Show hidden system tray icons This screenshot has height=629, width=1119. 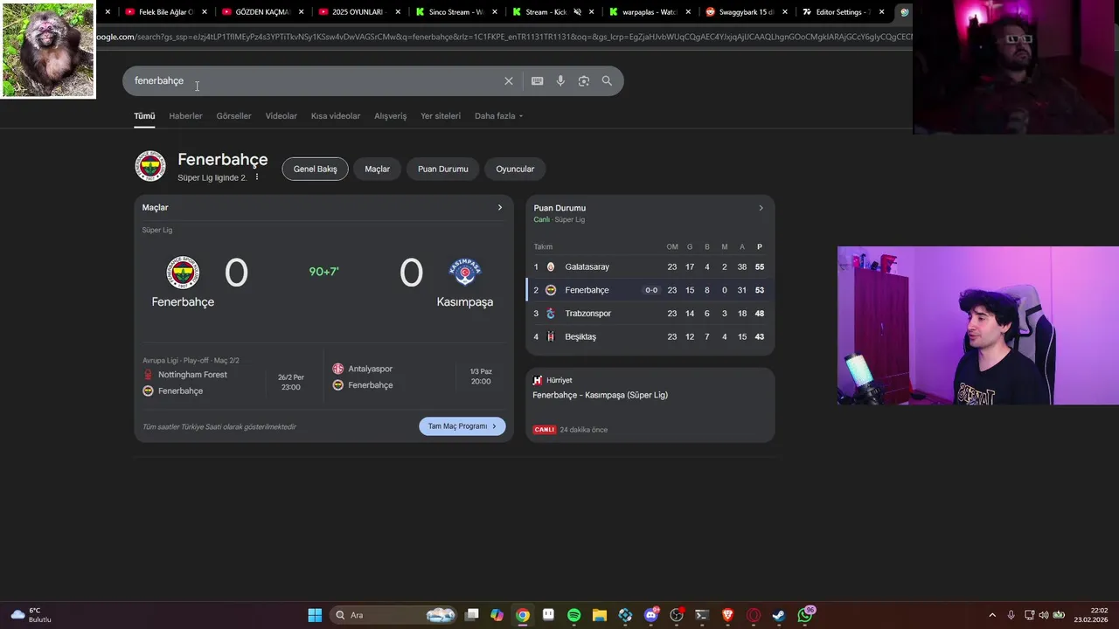click(x=991, y=615)
